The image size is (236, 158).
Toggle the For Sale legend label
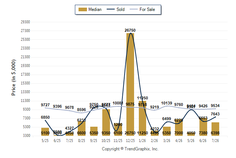pyautogui.click(x=147, y=9)
